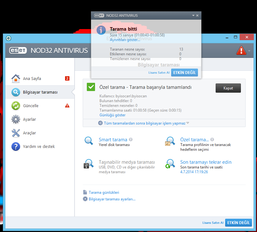Open the popup title bar dropdown arrow
The height and width of the screenshot is (232, 257).
pyautogui.click(x=193, y=15)
